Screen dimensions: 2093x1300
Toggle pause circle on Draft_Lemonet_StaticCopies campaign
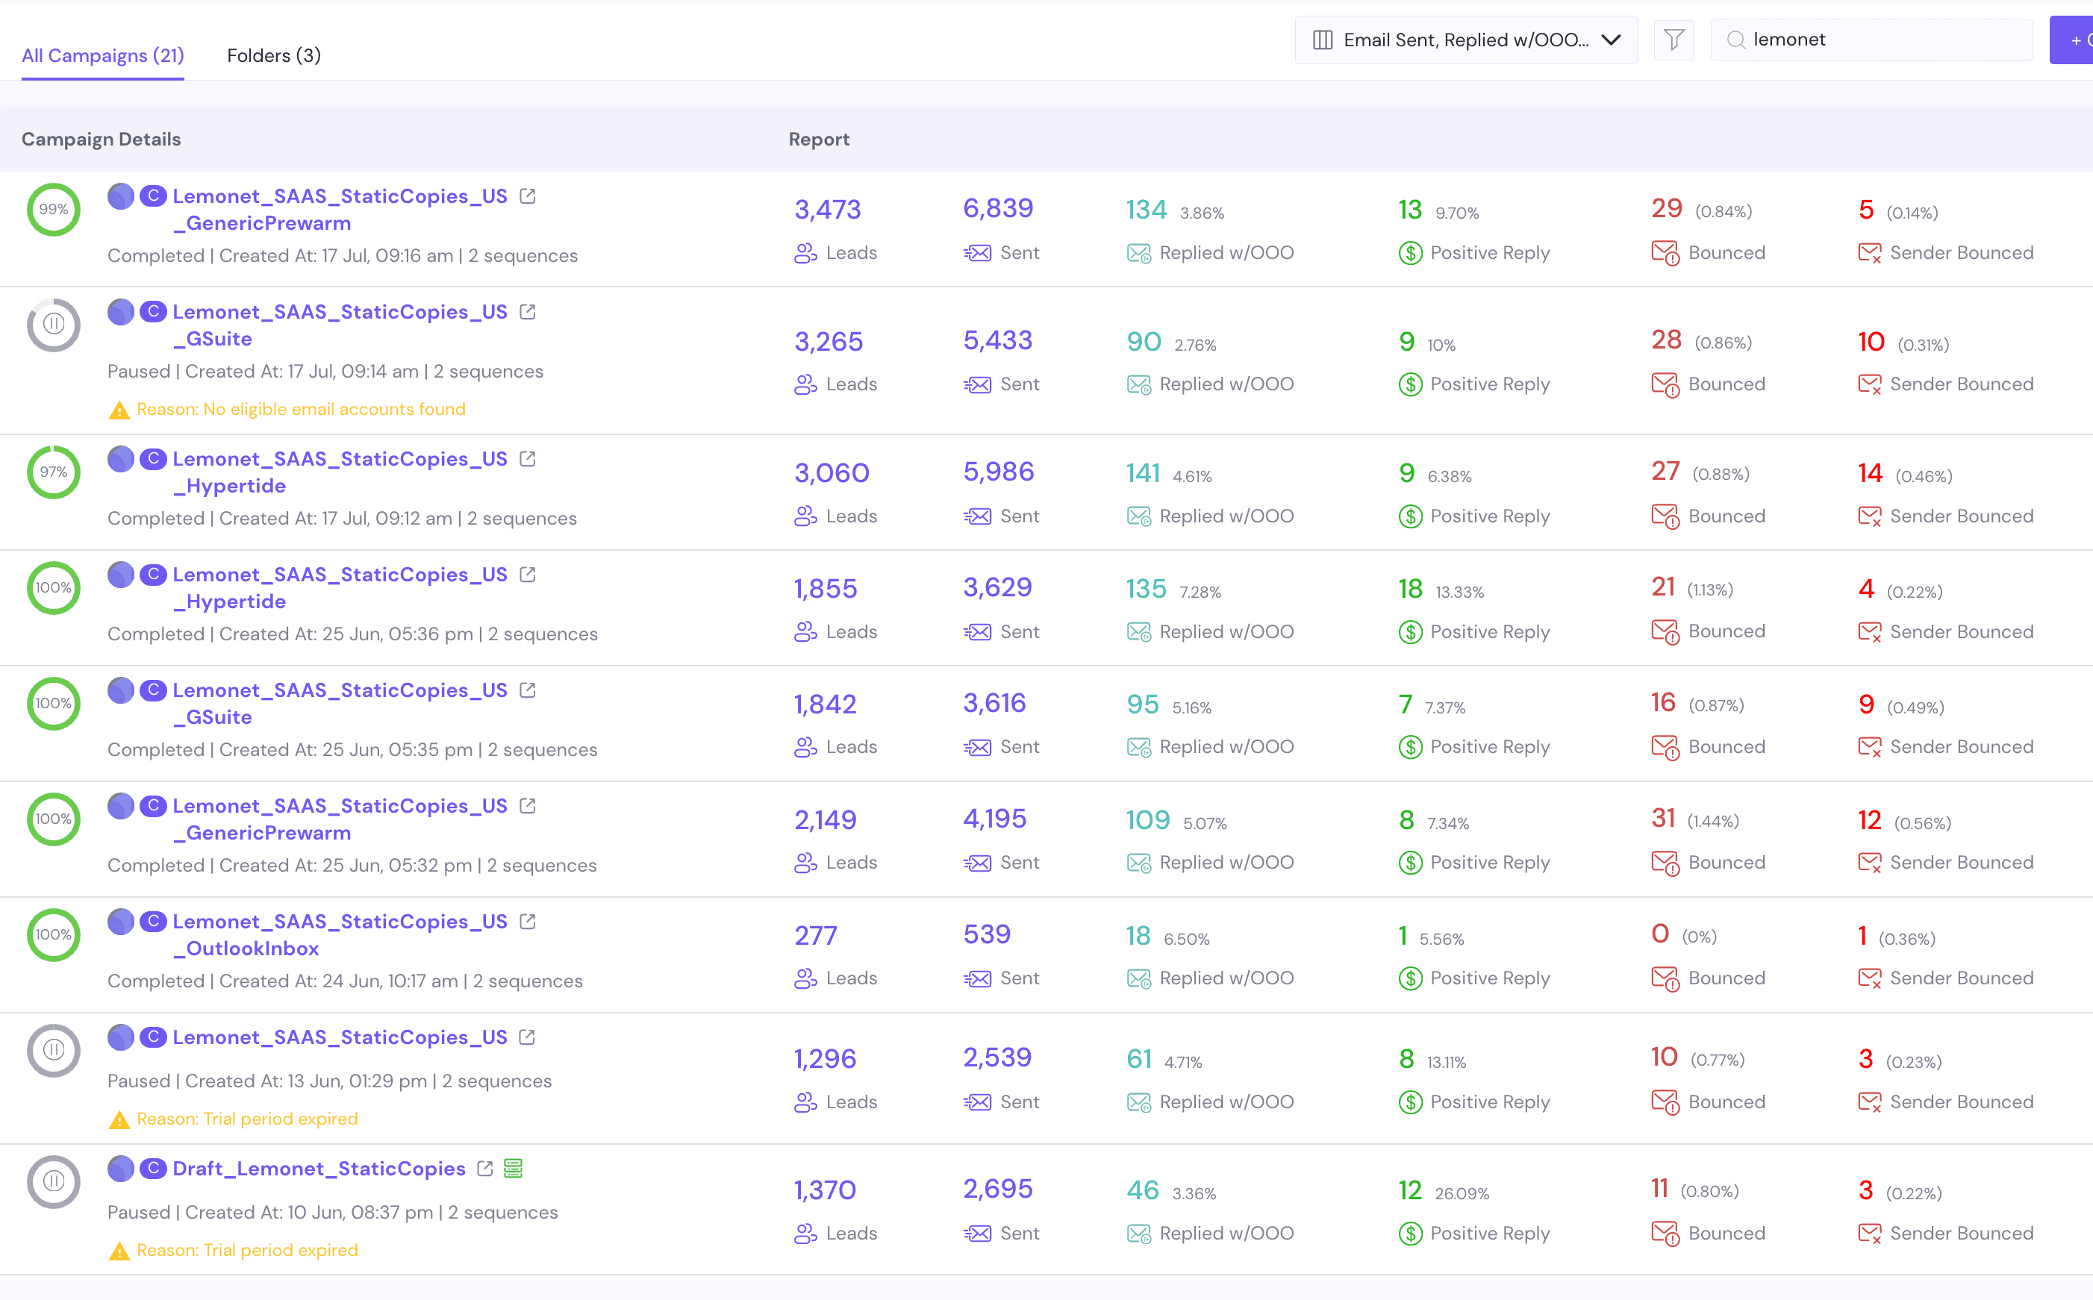click(53, 1181)
